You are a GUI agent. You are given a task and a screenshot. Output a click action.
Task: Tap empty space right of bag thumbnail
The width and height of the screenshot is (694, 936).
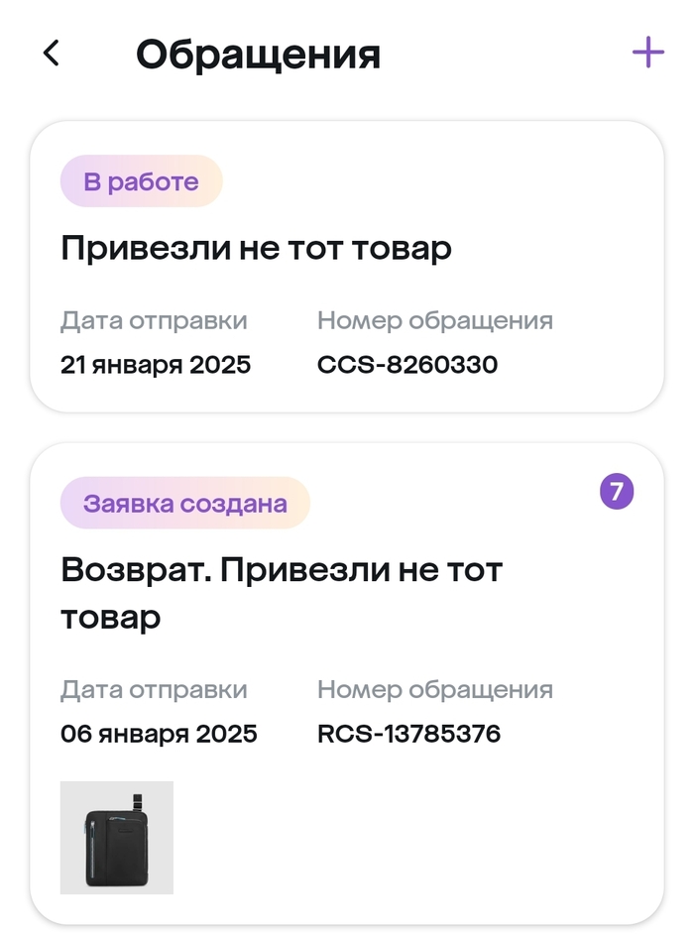click(416, 837)
